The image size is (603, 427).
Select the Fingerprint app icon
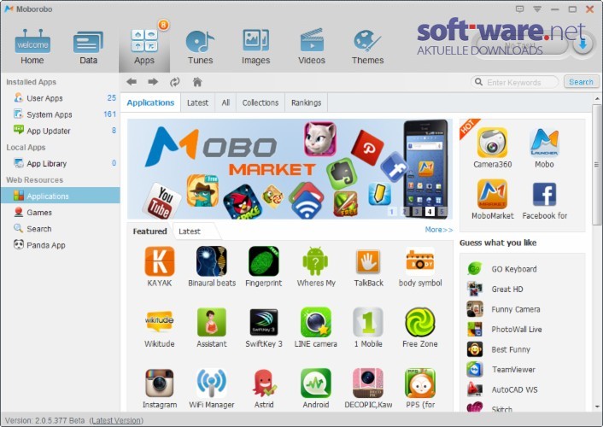pos(264,261)
